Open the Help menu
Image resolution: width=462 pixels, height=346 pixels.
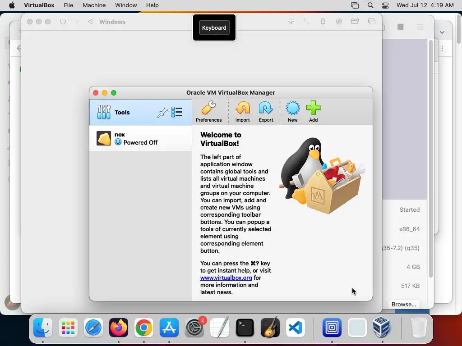[x=152, y=5]
